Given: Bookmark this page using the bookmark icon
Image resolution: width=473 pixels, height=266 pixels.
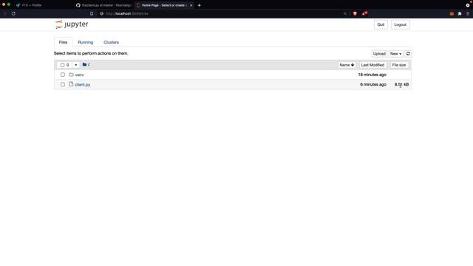Looking at the screenshot, I should 92,13.
